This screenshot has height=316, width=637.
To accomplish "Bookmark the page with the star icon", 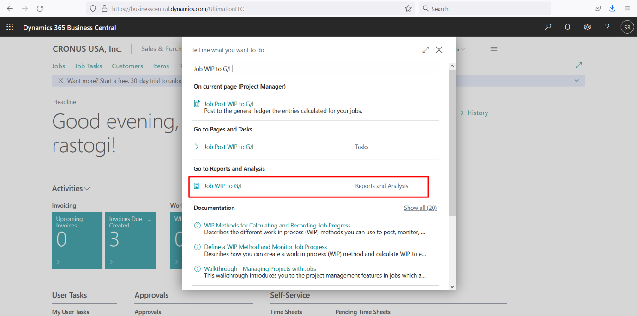I will 408,8.
